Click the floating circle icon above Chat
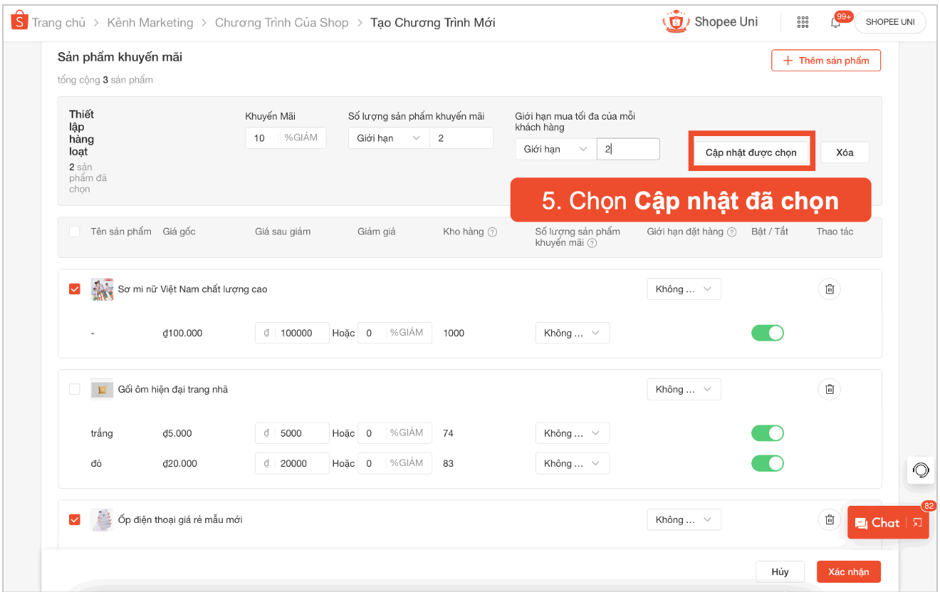This screenshot has height=592, width=940. click(920, 470)
